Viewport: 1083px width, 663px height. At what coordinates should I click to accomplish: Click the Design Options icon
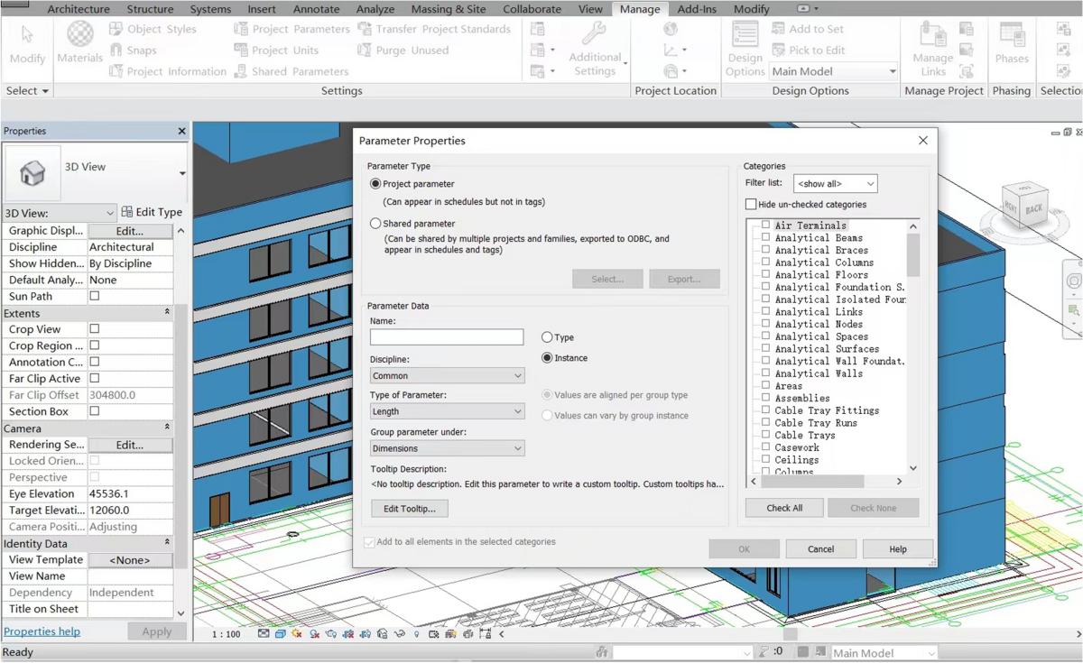pos(745,50)
